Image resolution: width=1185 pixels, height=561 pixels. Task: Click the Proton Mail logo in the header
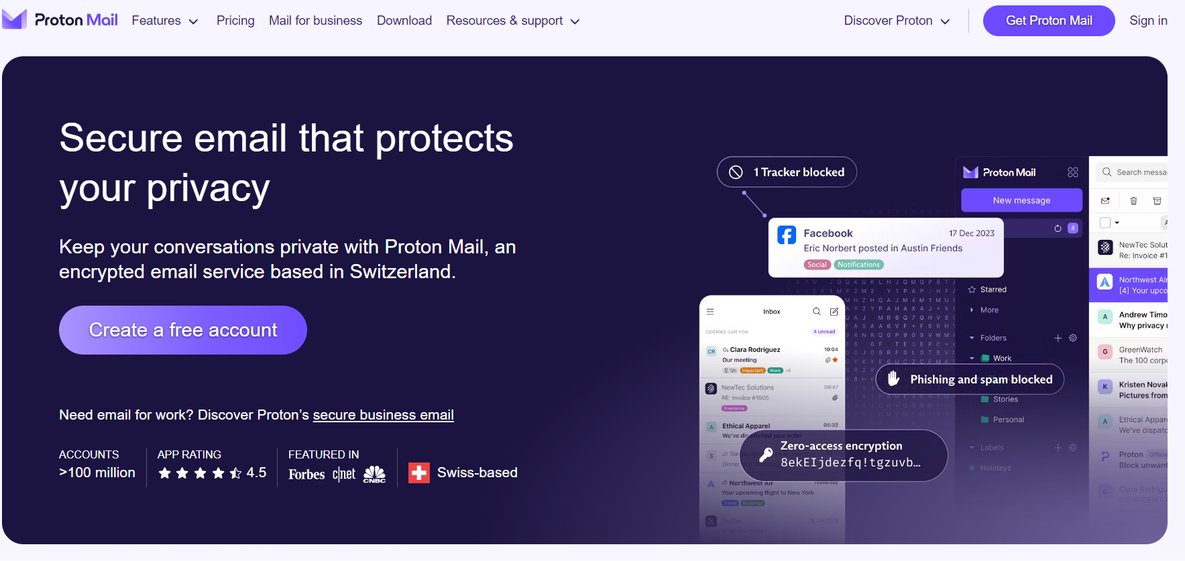point(60,20)
